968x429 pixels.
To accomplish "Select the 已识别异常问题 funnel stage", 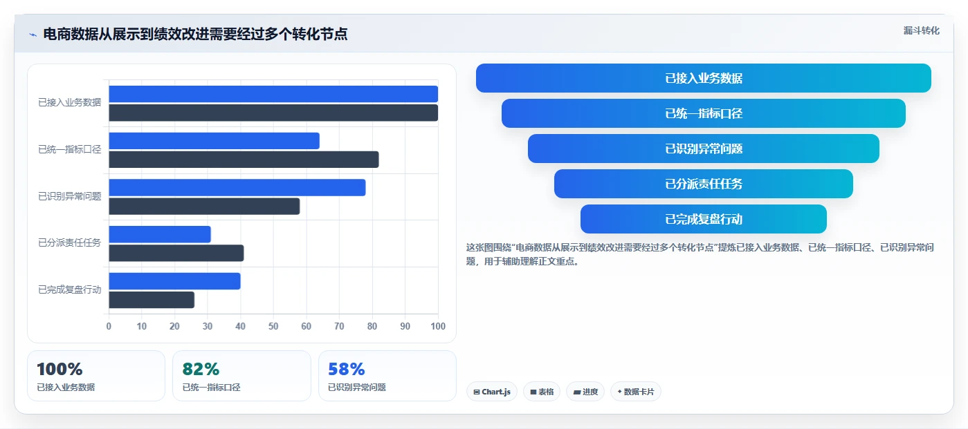I will pyautogui.click(x=704, y=149).
